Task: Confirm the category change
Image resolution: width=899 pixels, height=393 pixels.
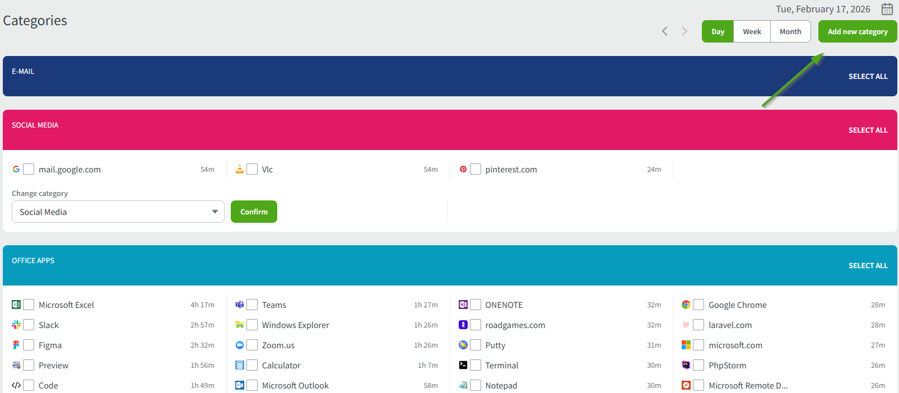Action: (254, 212)
